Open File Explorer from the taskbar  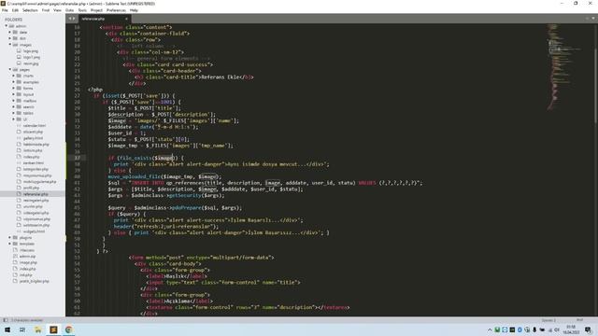coord(38,329)
